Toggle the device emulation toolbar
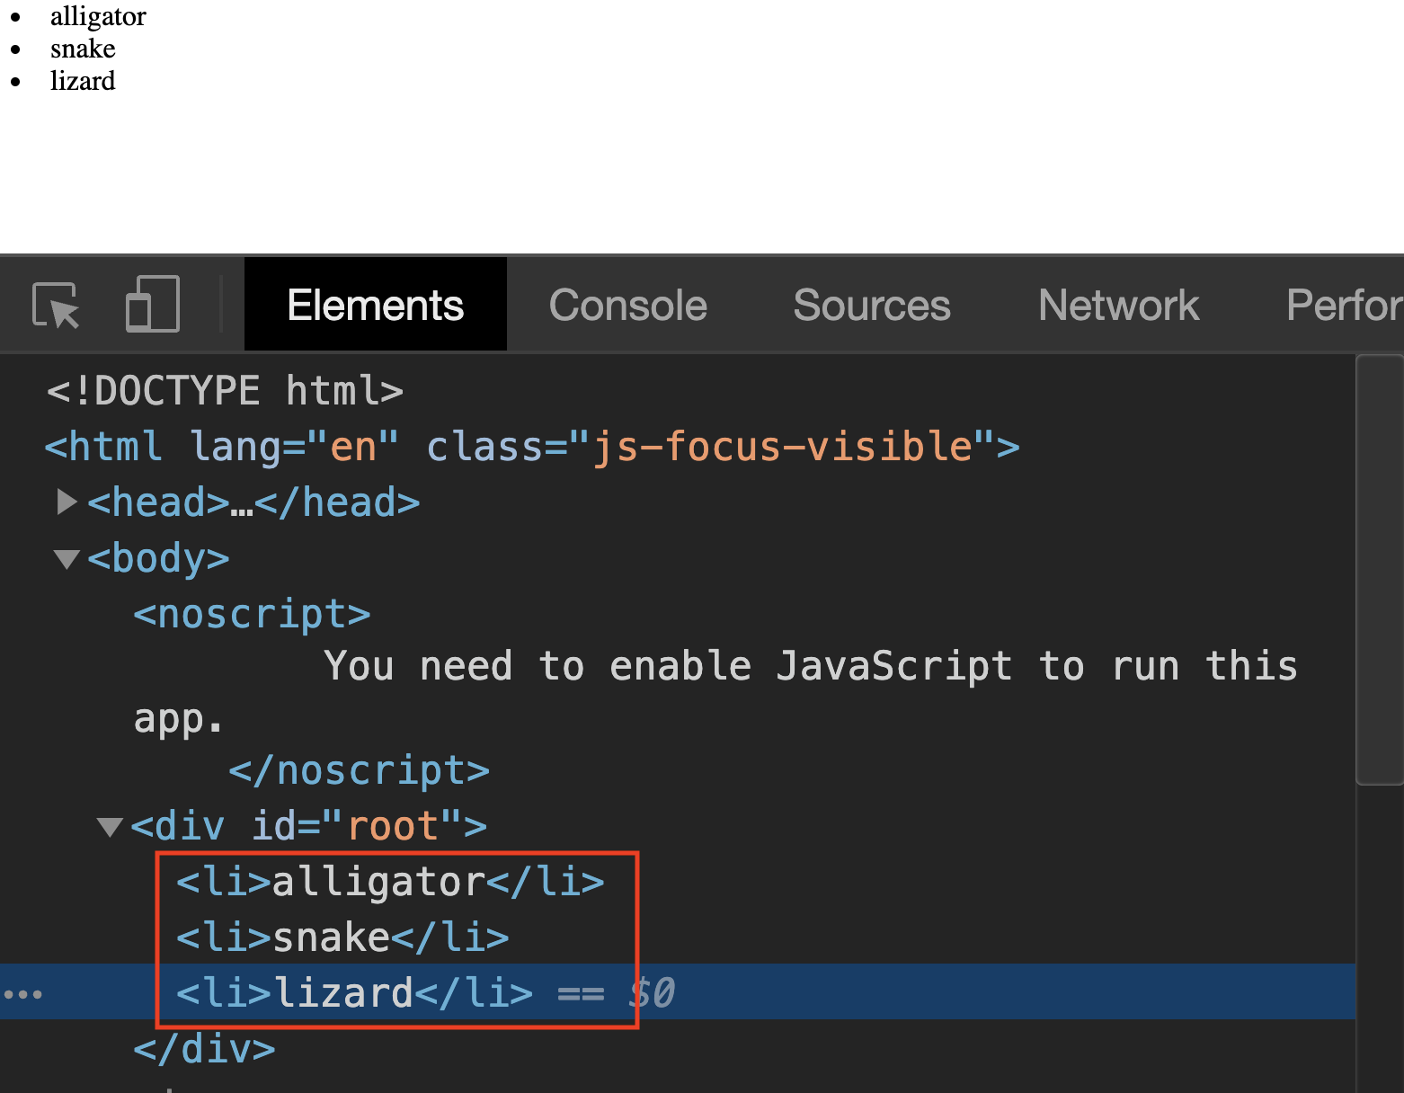 150,304
